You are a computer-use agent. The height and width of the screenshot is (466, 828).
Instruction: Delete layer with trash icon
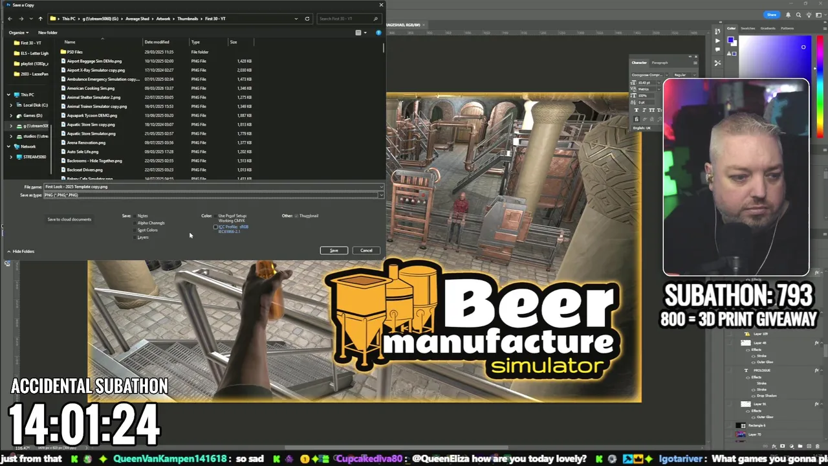(818, 446)
